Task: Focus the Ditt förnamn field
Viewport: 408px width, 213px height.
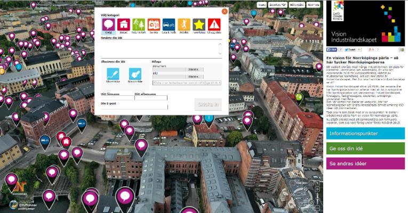Action: (117, 98)
